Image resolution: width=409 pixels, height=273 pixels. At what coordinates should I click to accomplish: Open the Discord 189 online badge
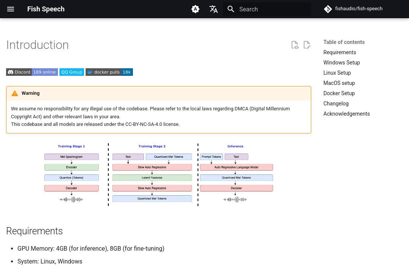point(32,72)
